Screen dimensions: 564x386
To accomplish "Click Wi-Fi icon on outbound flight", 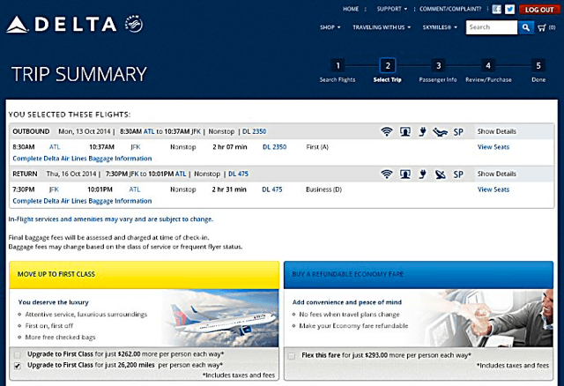I will click(387, 131).
